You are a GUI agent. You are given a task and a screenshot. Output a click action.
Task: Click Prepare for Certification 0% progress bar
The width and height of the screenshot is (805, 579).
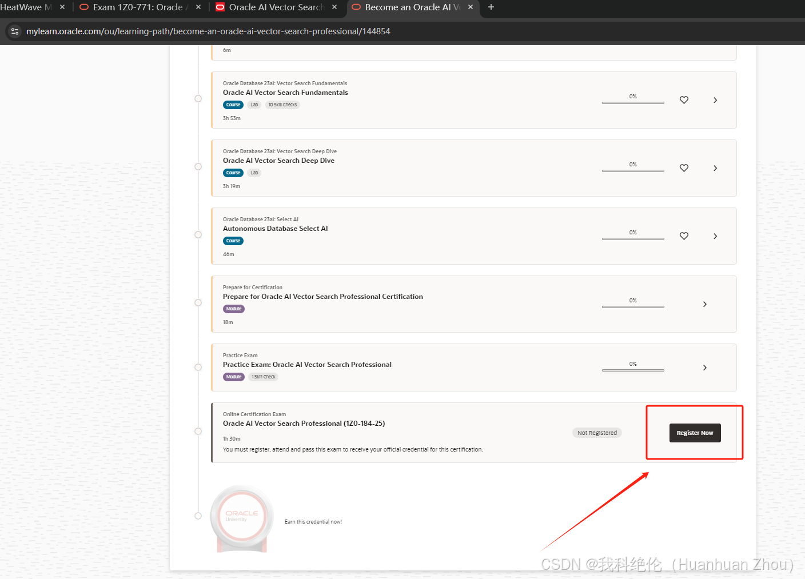633,307
